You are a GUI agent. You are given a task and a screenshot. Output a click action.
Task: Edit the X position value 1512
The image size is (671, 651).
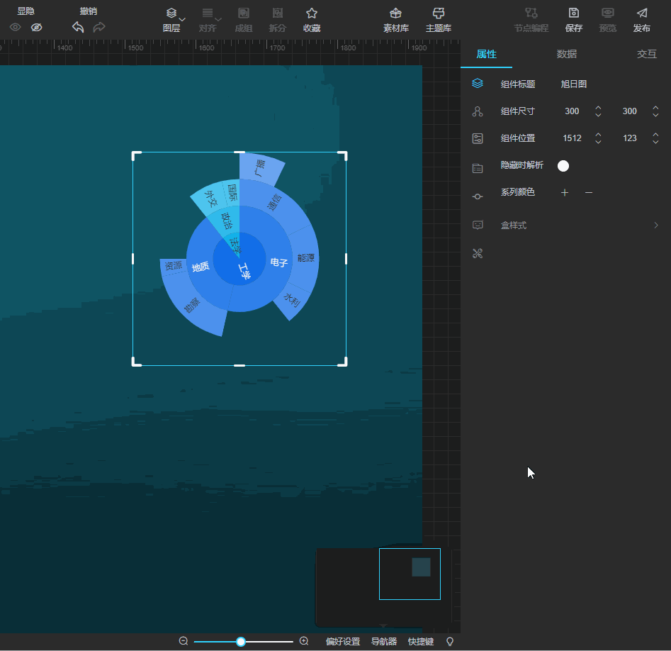tap(572, 138)
